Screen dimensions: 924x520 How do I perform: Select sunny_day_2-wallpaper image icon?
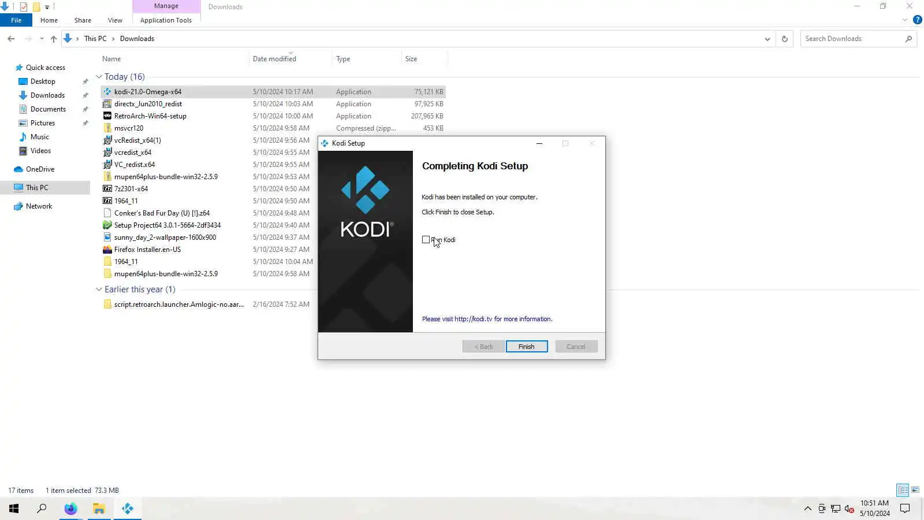(x=107, y=237)
